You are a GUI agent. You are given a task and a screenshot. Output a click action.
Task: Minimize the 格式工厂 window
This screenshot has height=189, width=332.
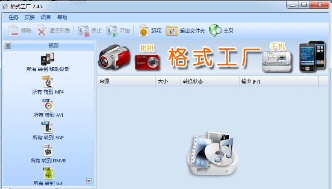click(293, 5)
